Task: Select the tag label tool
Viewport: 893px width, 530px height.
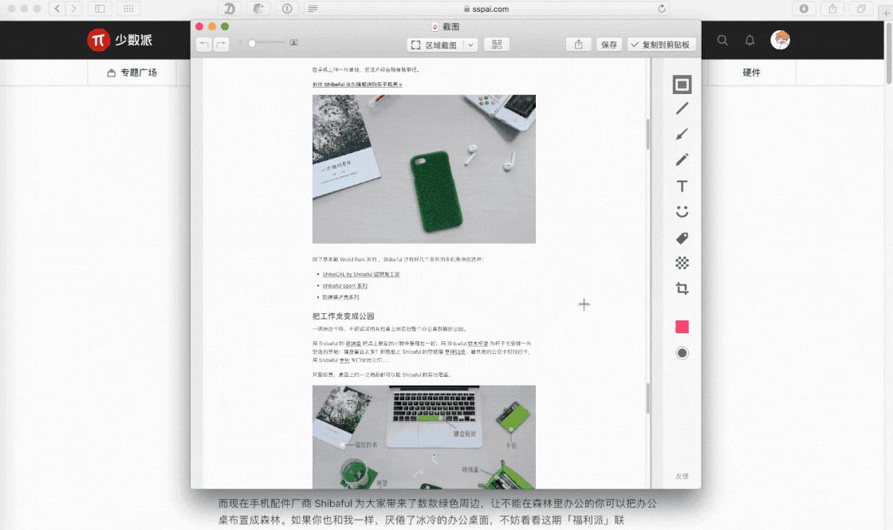Action: pyautogui.click(x=682, y=238)
